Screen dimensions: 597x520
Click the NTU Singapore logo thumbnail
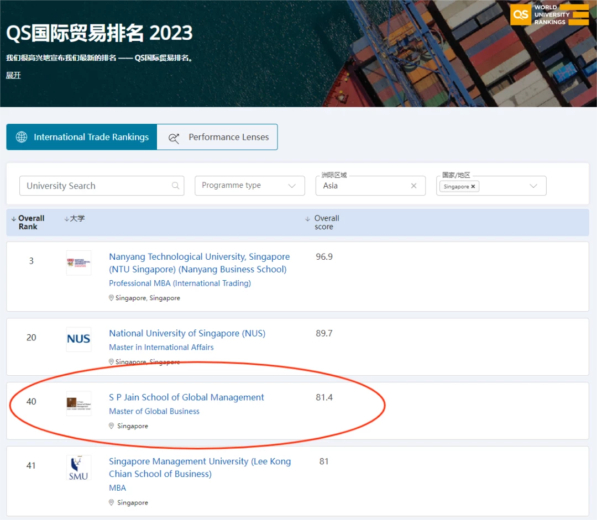[79, 262]
